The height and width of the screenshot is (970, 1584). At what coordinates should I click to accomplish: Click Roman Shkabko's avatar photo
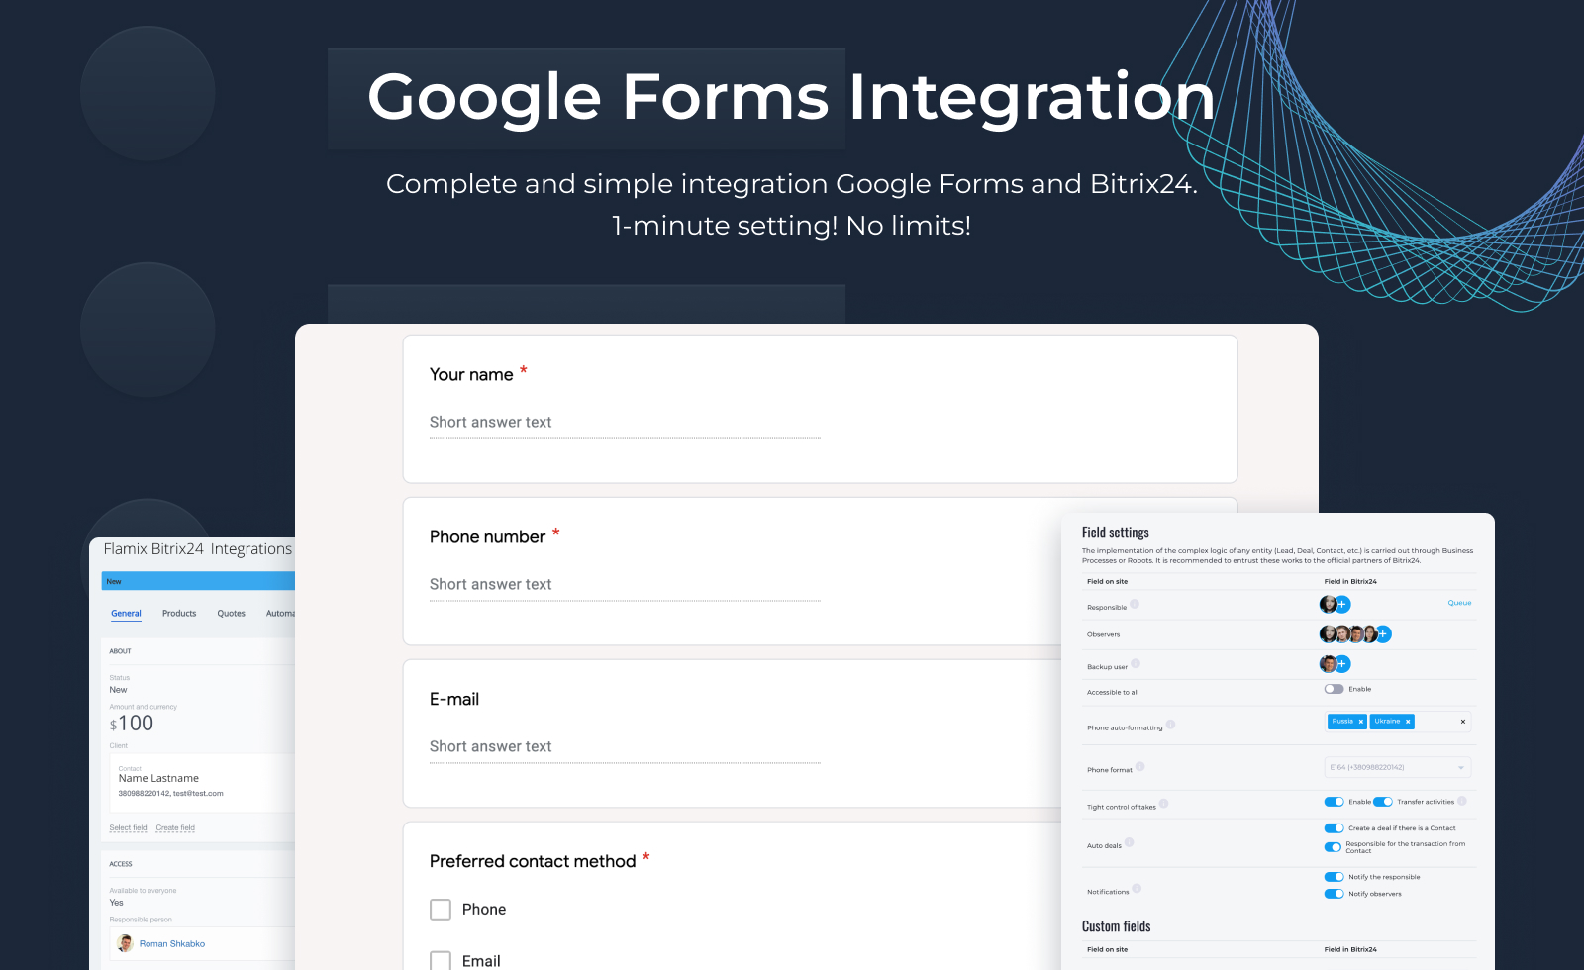click(x=126, y=943)
